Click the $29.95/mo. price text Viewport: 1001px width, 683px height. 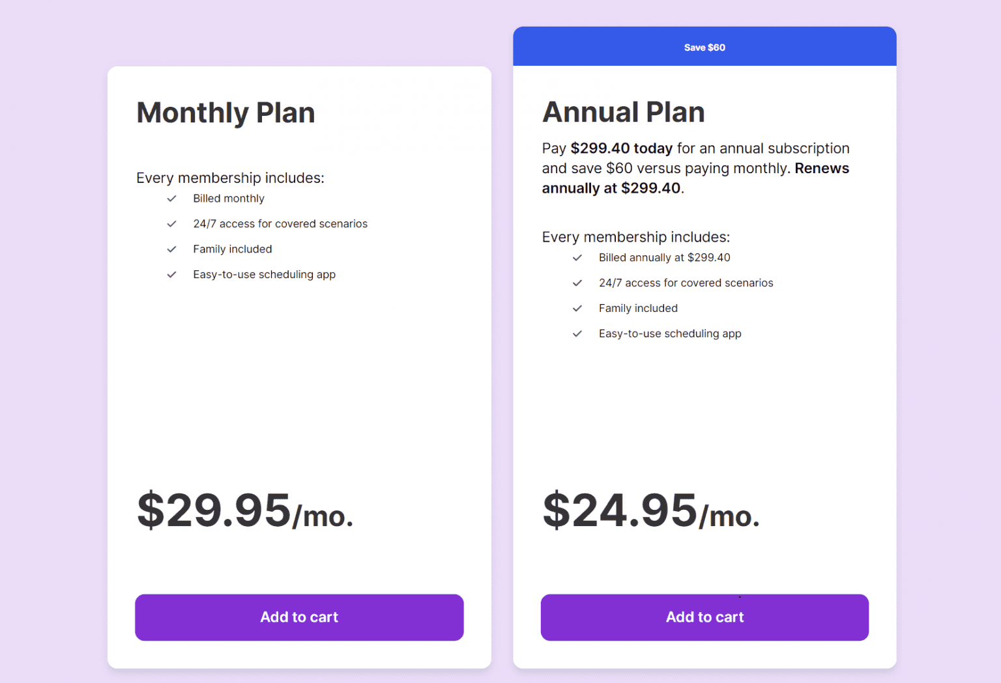[x=245, y=511]
